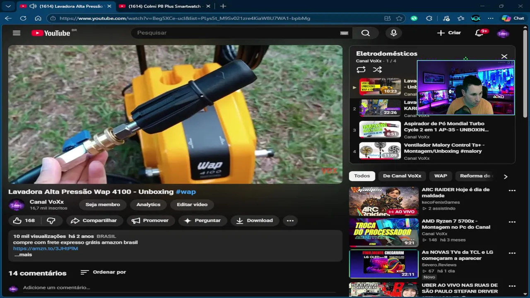Select the De Canal VoXx filter chip
This screenshot has width=530, height=298.
tap(402, 176)
